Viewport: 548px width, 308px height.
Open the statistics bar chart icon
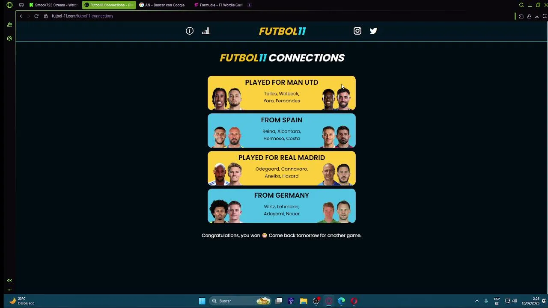coord(205,31)
